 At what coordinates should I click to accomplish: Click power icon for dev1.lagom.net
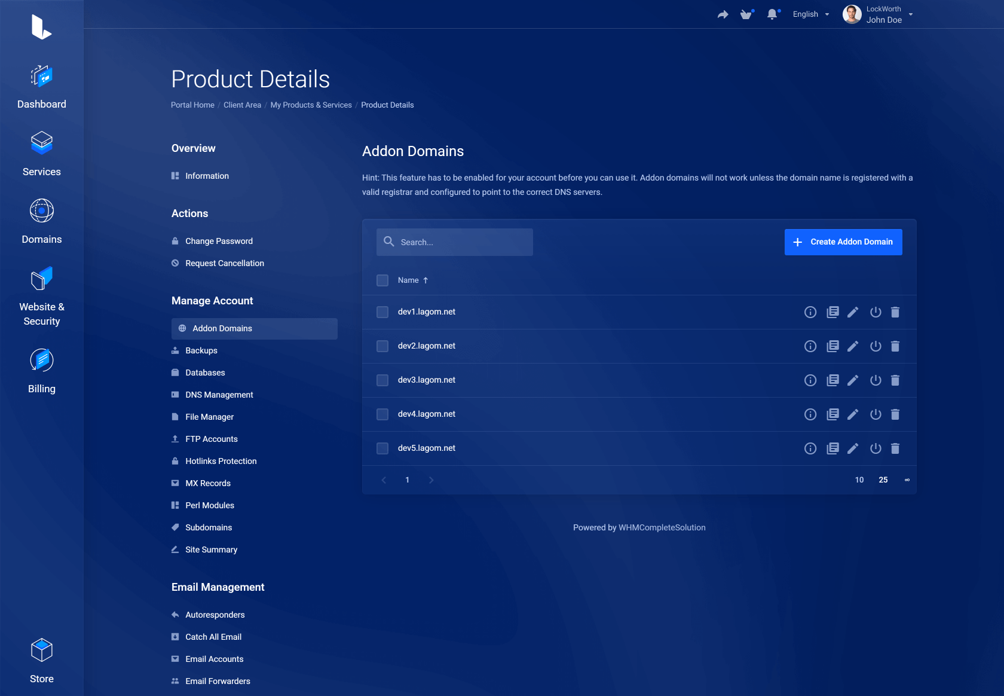876,312
